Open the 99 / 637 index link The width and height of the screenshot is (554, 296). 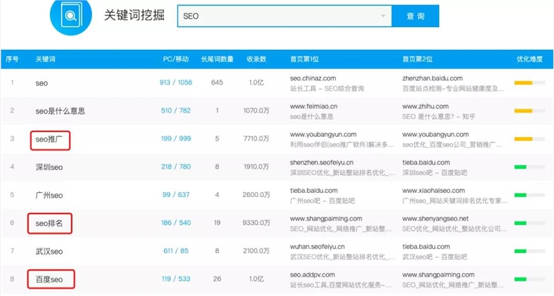(x=176, y=195)
